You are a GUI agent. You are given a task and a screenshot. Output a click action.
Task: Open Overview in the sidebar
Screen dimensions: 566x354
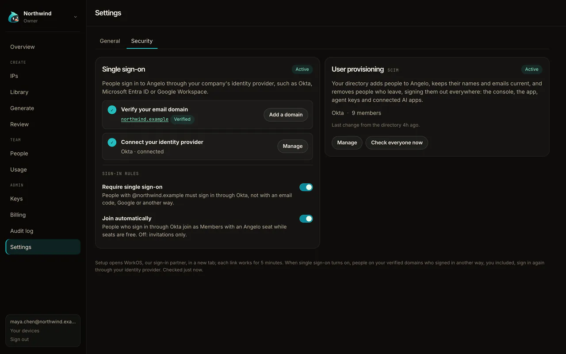tap(43, 47)
